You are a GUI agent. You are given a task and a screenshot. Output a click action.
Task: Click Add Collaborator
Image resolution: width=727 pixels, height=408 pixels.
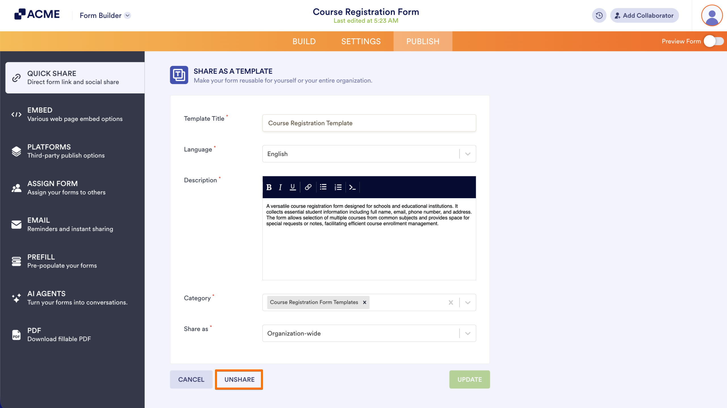point(644,15)
